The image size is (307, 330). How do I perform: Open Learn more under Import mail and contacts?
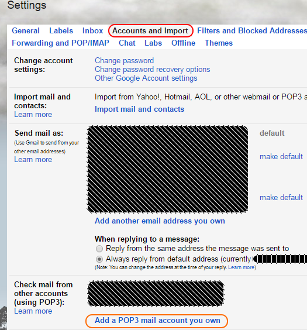[33, 115]
